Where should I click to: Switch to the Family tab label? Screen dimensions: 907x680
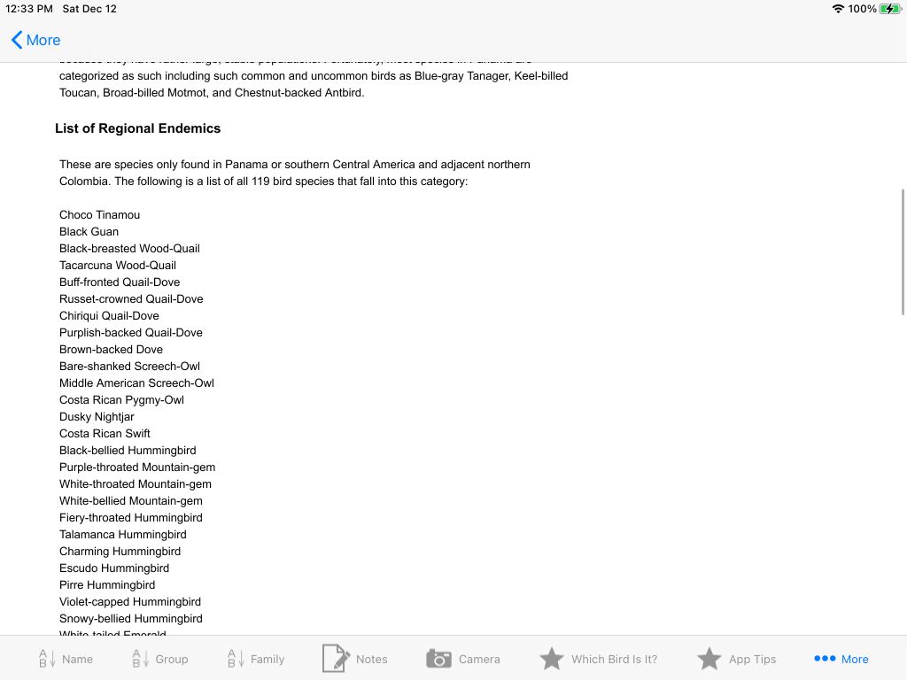pyautogui.click(x=267, y=659)
